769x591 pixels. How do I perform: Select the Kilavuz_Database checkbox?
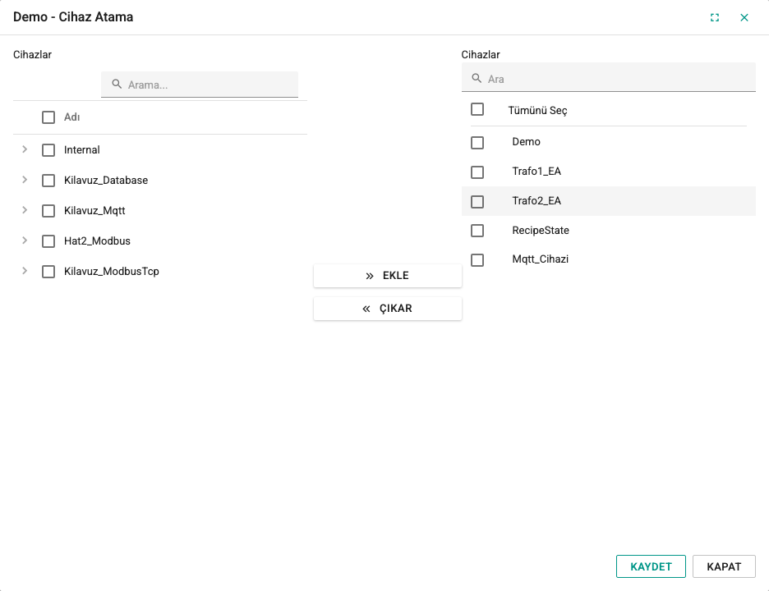(48, 181)
